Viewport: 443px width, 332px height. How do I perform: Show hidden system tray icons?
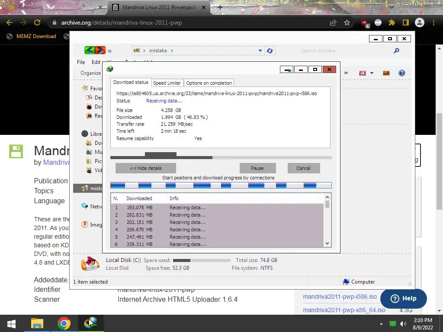tap(381, 324)
